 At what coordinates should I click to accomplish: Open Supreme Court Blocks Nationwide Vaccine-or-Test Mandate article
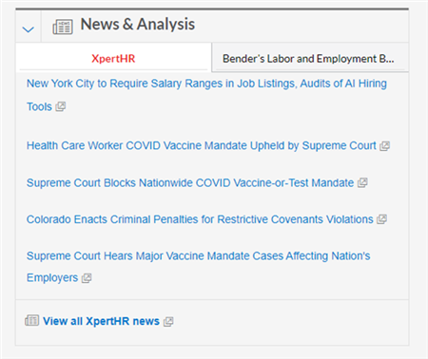pos(190,182)
